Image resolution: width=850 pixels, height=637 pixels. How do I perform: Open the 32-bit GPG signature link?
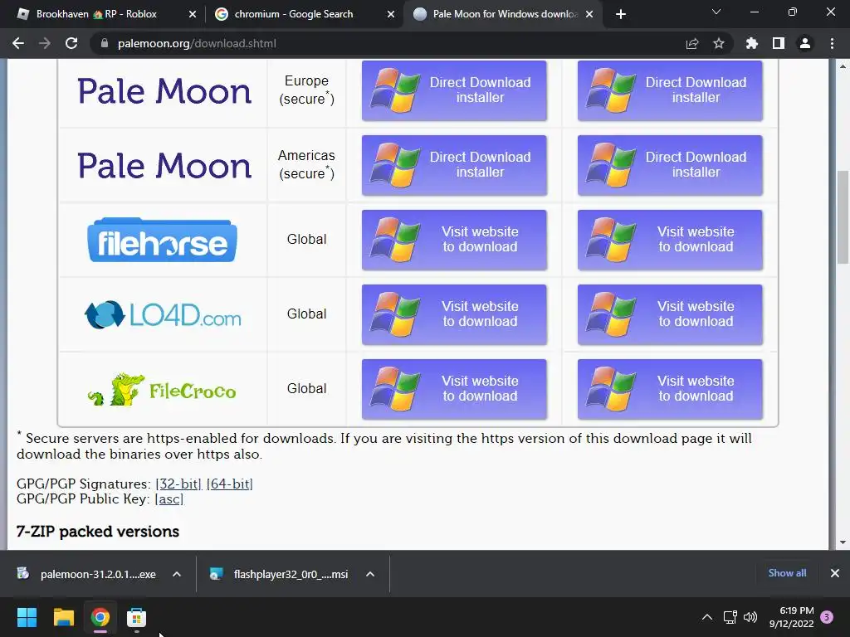point(178,484)
